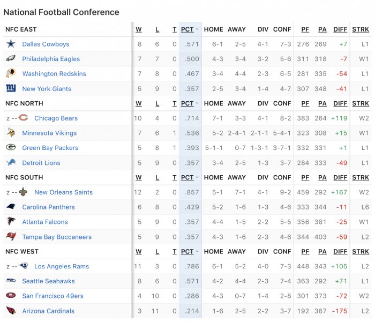Image resolution: width=375 pixels, height=323 pixels.
Task: Sort NFC South by PCT column
Action: coord(187,178)
